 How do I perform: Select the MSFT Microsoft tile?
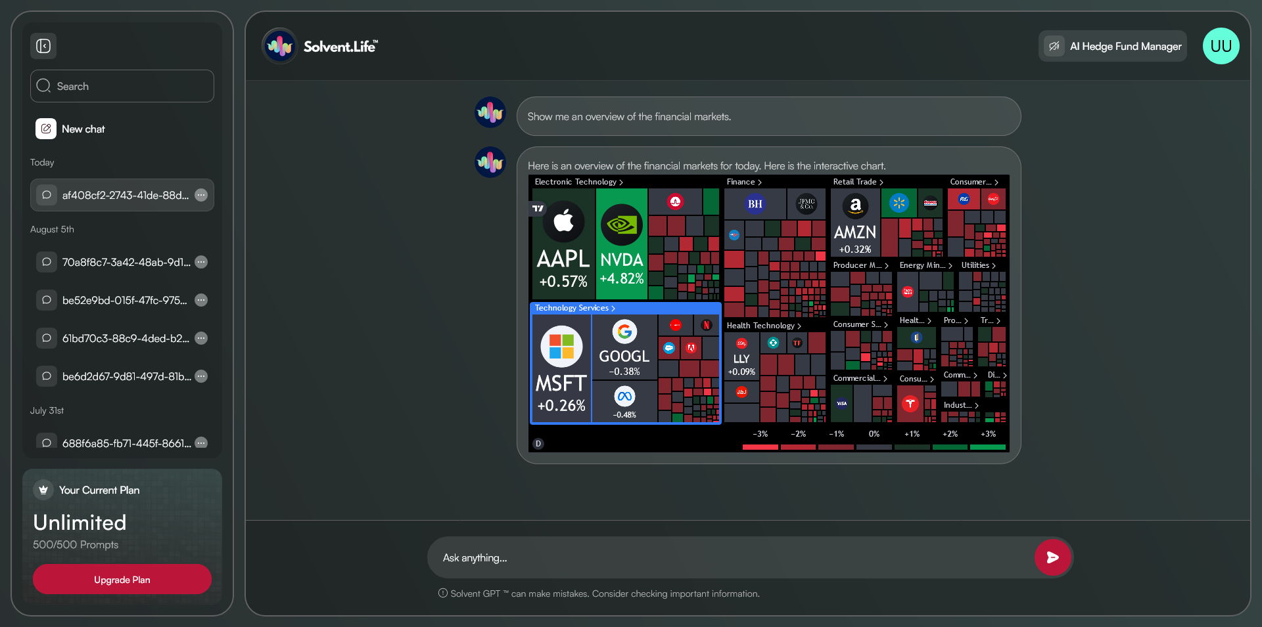pyautogui.click(x=561, y=368)
